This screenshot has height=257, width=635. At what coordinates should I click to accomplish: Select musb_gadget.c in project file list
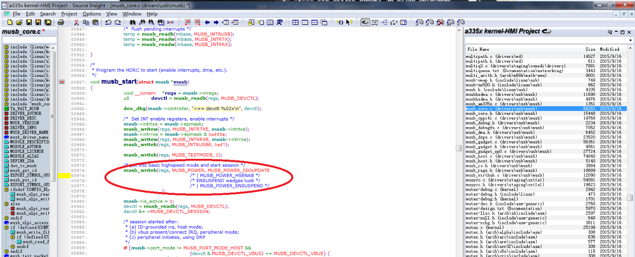[x=546, y=142]
